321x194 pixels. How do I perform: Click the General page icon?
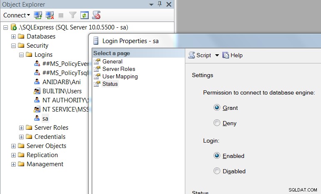[x=97, y=61]
